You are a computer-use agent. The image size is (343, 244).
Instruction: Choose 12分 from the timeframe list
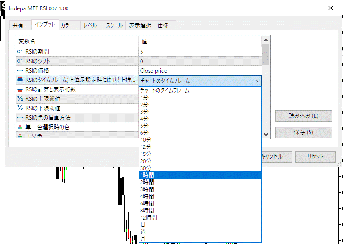200,147
